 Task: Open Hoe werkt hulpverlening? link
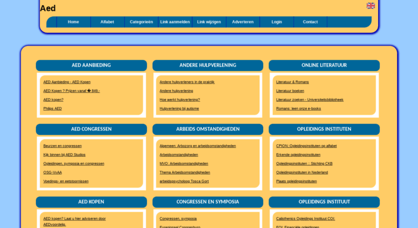pyautogui.click(x=180, y=100)
